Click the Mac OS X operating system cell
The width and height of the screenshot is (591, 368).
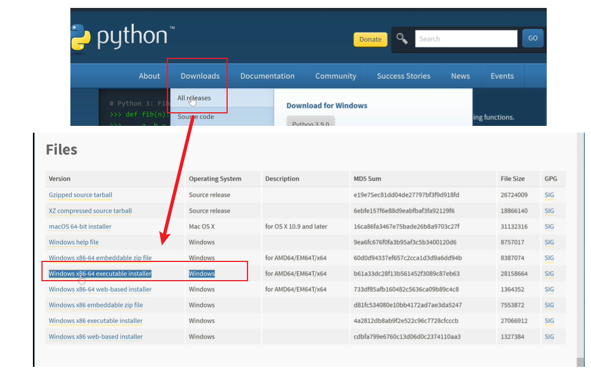point(202,226)
